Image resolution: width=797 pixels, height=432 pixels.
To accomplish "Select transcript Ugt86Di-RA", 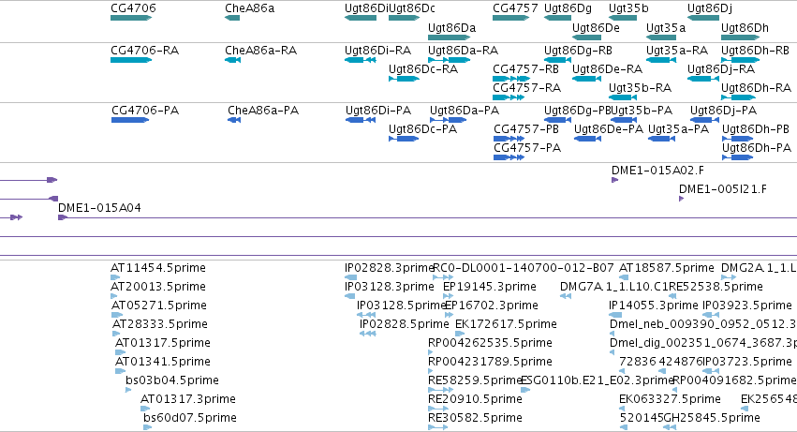I will coord(361,60).
